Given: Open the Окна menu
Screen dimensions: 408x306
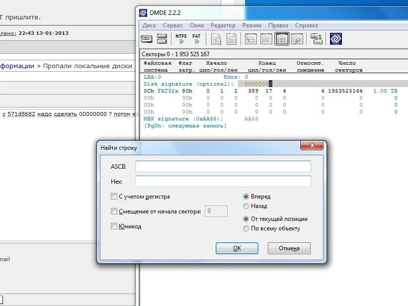Looking at the screenshot, I should [197, 25].
